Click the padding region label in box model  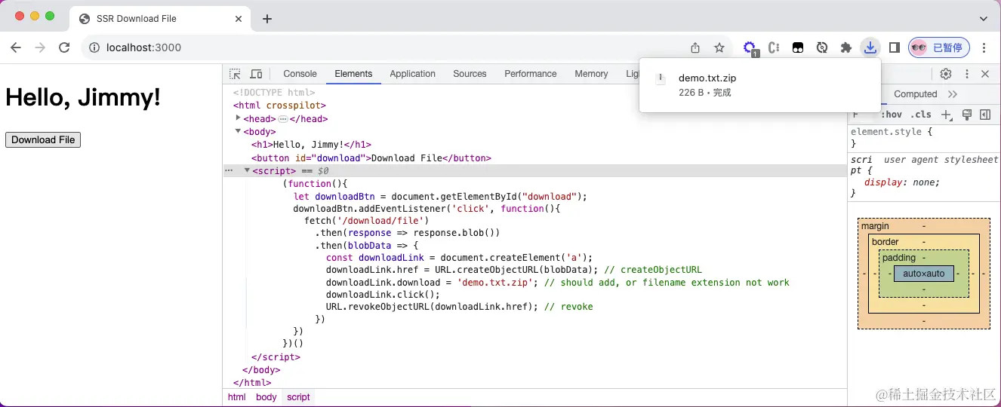tap(898, 258)
